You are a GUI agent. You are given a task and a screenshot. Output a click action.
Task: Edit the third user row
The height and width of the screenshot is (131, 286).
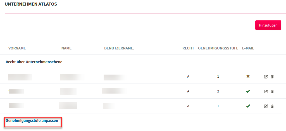pos(266,106)
